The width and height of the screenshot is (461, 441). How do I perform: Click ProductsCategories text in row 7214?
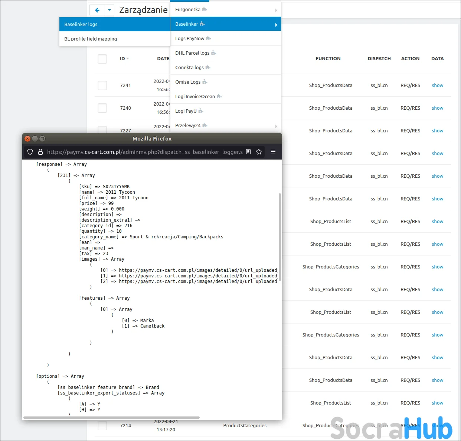tap(245, 426)
